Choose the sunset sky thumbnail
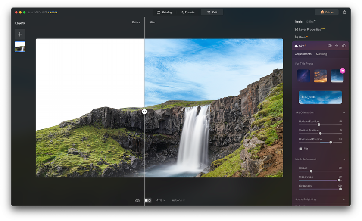Viewport: 362px width, 221px height. tap(320, 76)
